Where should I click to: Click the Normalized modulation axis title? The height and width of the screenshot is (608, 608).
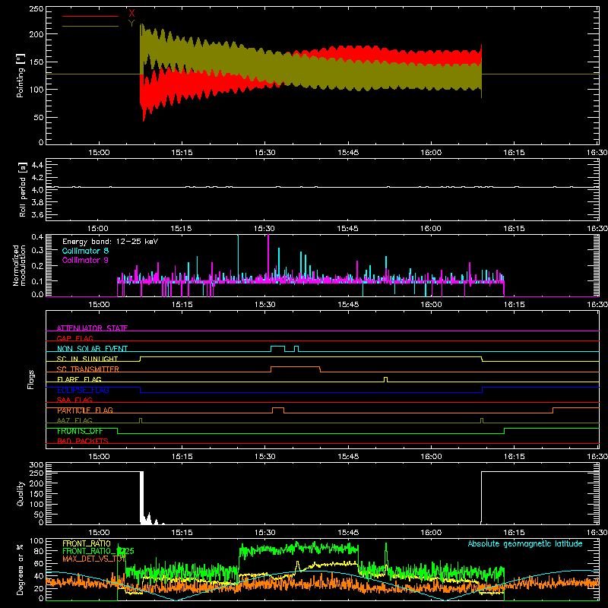point(19,265)
